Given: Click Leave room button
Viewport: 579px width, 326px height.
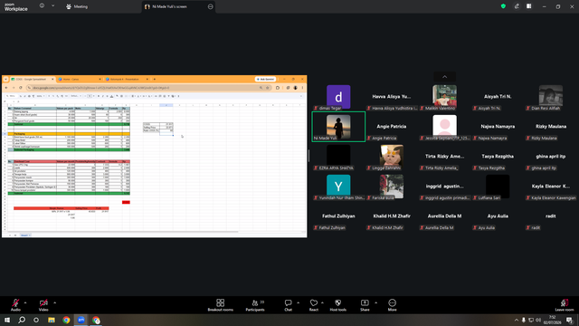Looking at the screenshot, I should tap(565, 305).
